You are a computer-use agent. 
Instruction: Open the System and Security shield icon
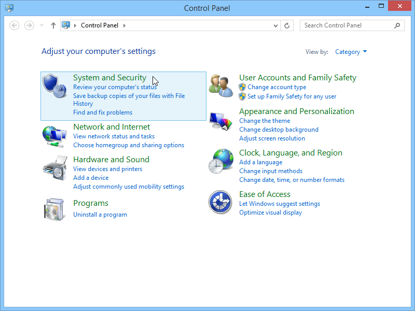pyautogui.click(x=54, y=86)
